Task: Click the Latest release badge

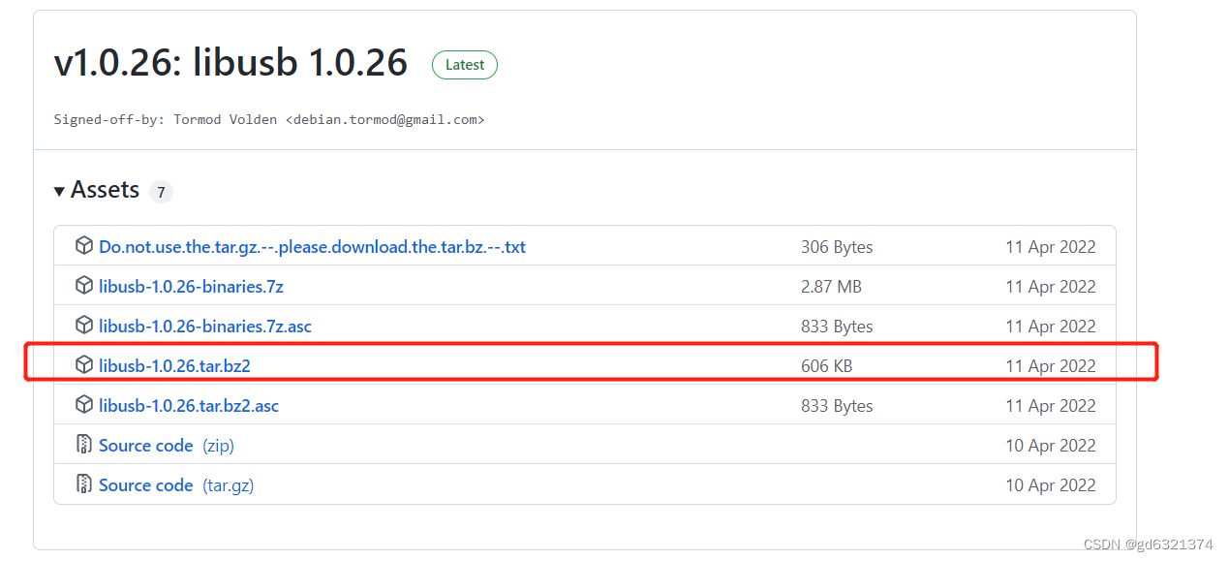Action: [x=464, y=65]
